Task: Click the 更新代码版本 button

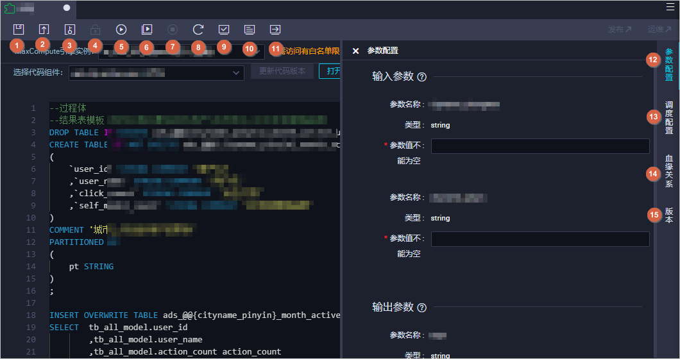Action: pyautogui.click(x=282, y=71)
